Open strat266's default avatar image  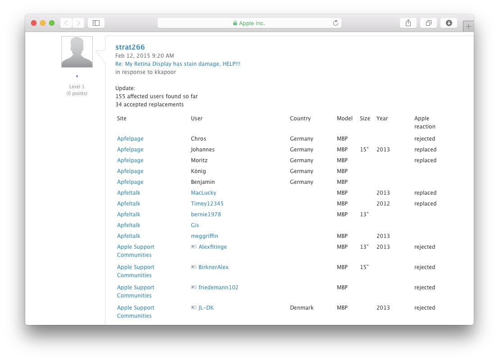pos(77,52)
